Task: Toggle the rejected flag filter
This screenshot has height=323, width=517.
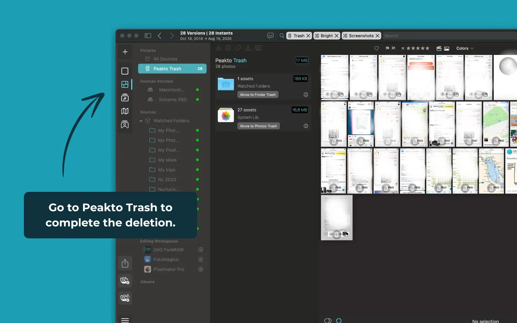Action: click(x=393, y=48)
